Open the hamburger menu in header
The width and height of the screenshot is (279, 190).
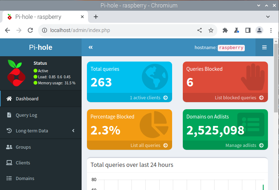tap(264, 47)
